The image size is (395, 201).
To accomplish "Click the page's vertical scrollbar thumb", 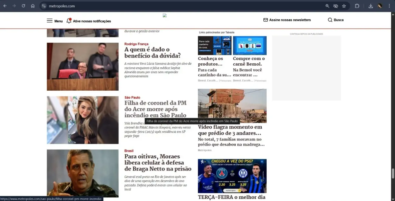I will pos(393,173).
